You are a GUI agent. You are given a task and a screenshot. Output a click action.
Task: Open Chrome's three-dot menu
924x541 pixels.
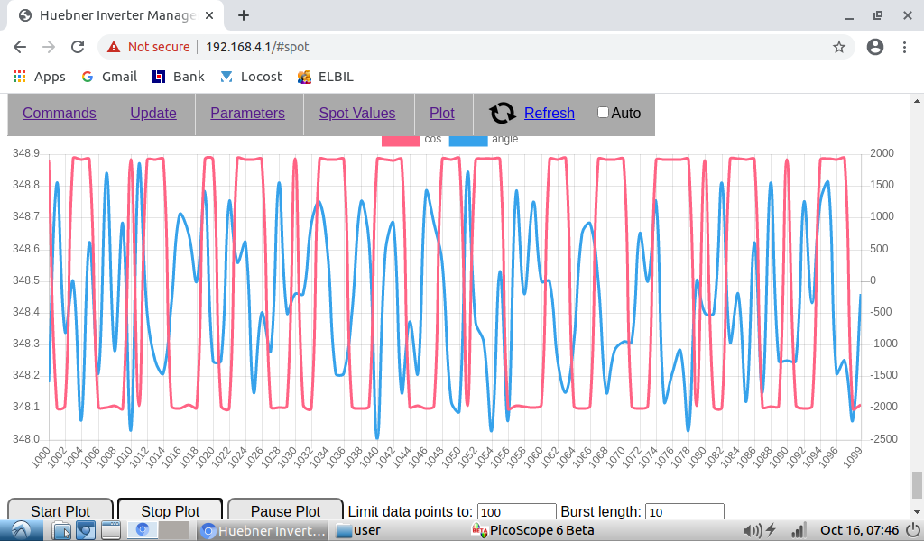click(x=904, y=47)
